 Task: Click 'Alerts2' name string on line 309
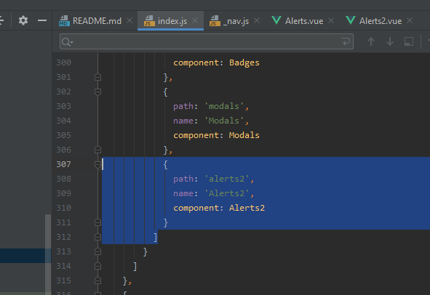pos(227,193)
